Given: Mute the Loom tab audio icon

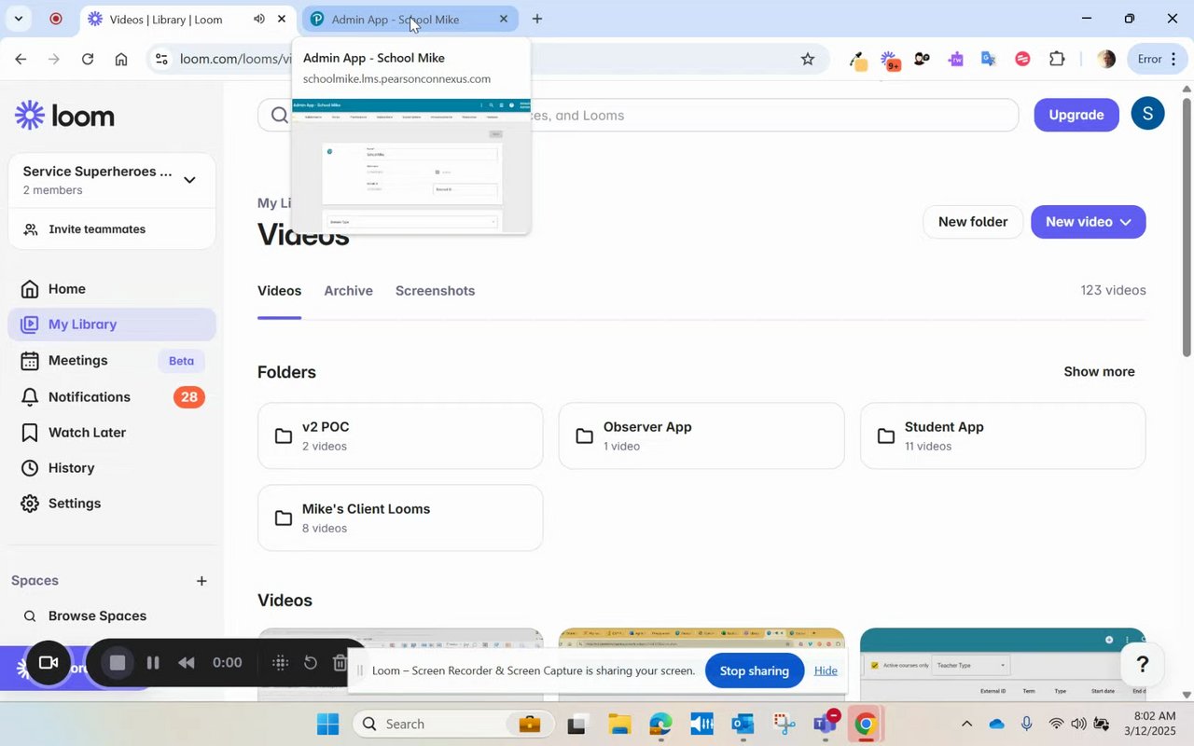Looking at the screenshot, I should (x=258, y=19).
